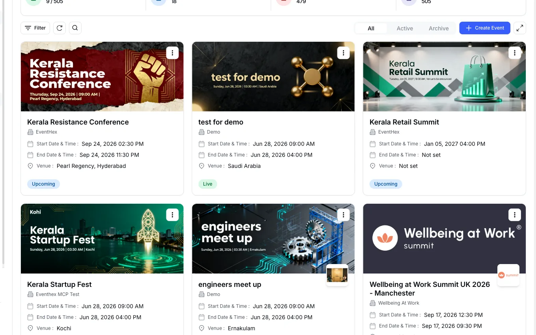Click the 'Jan 05, 2027 04:00 PM' start time

click(454, 144)
